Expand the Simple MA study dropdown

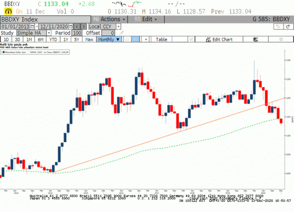tap(49, 33)
